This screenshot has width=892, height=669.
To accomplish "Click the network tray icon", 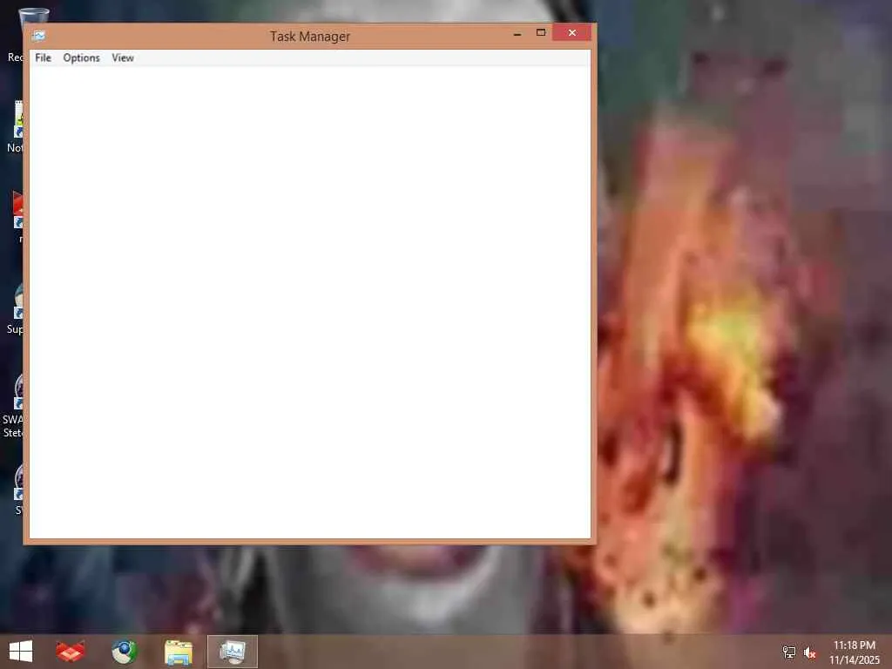I will click(x=789, y=652).
